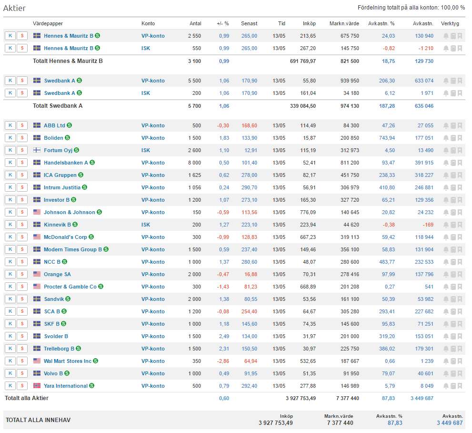Click the alert bell for McDonald's Corp
The height and width of the screenshot is (433, 472).
click(446, 237)
